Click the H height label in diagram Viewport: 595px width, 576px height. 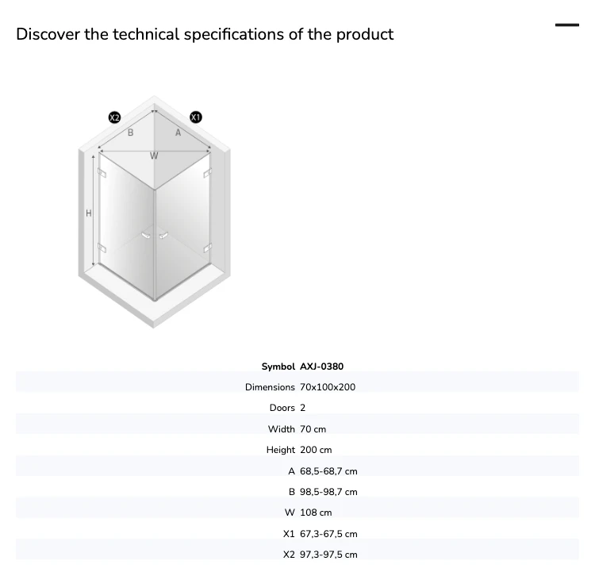pyautogui.click(x=88, y=213)
